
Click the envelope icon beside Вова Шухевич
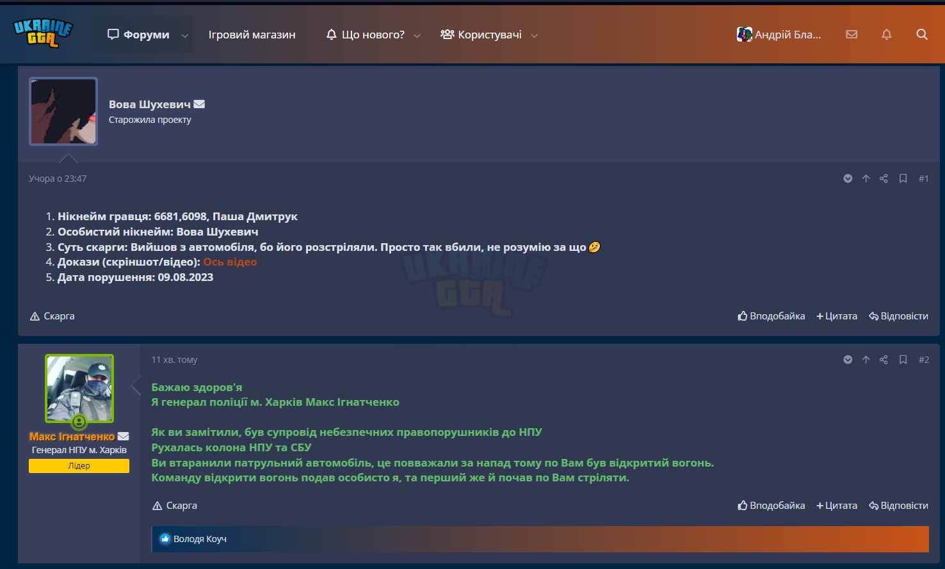tap(199, 104)
